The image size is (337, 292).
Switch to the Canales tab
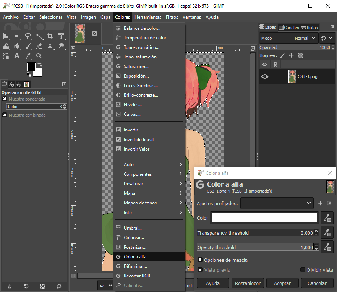pyautogui.click(x=289, y=28)
